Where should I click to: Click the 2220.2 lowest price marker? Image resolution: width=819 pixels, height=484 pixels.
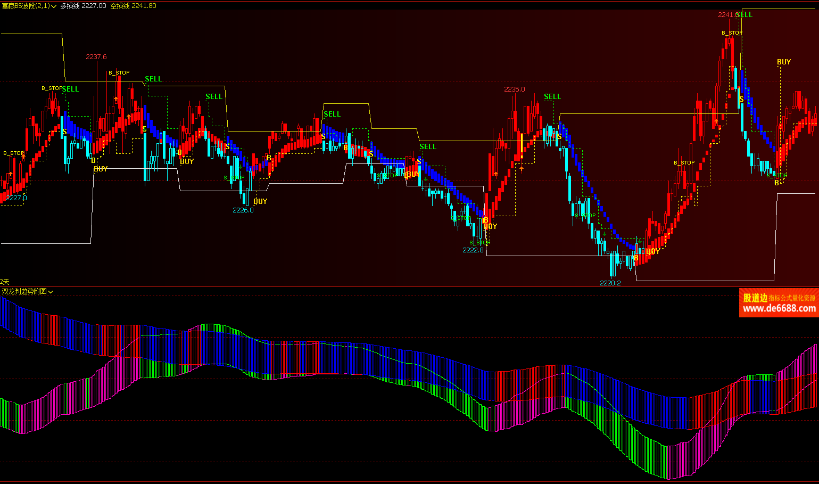(610, 283)
